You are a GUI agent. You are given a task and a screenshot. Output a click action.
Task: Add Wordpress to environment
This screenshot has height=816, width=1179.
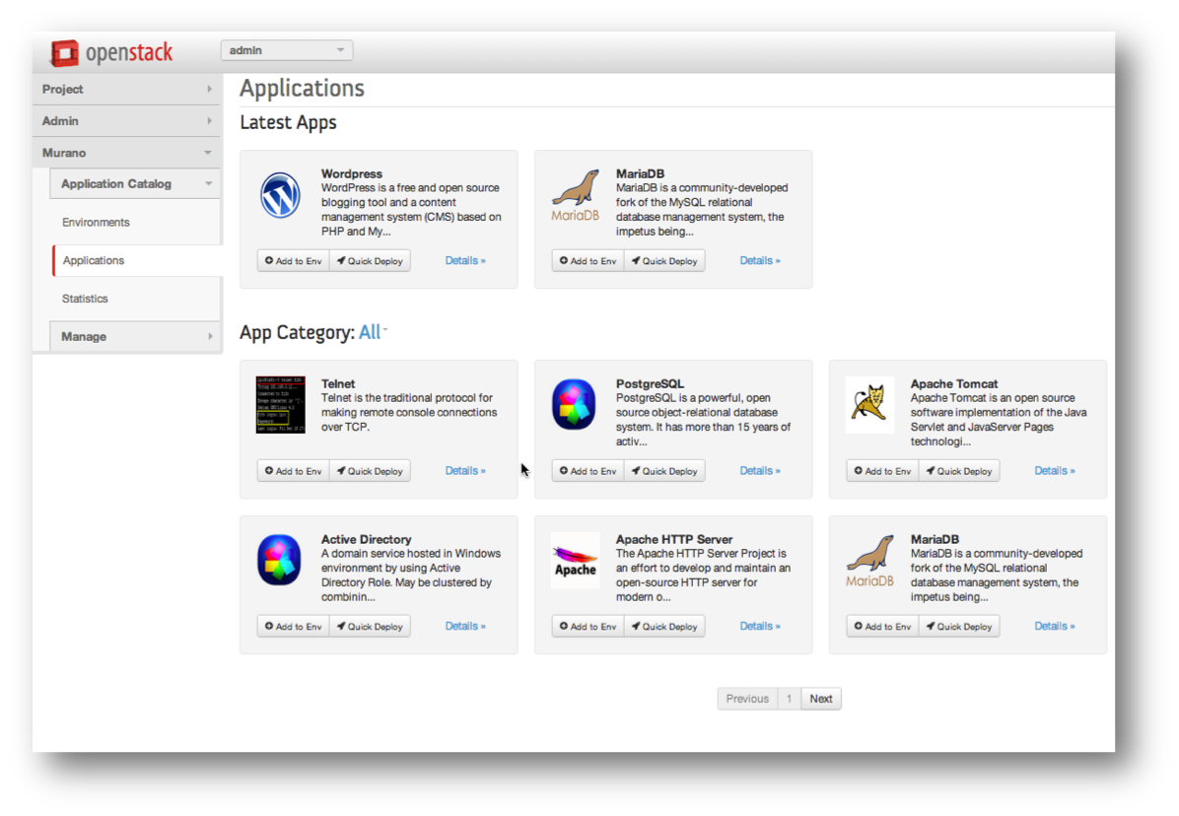pos(293,261)
